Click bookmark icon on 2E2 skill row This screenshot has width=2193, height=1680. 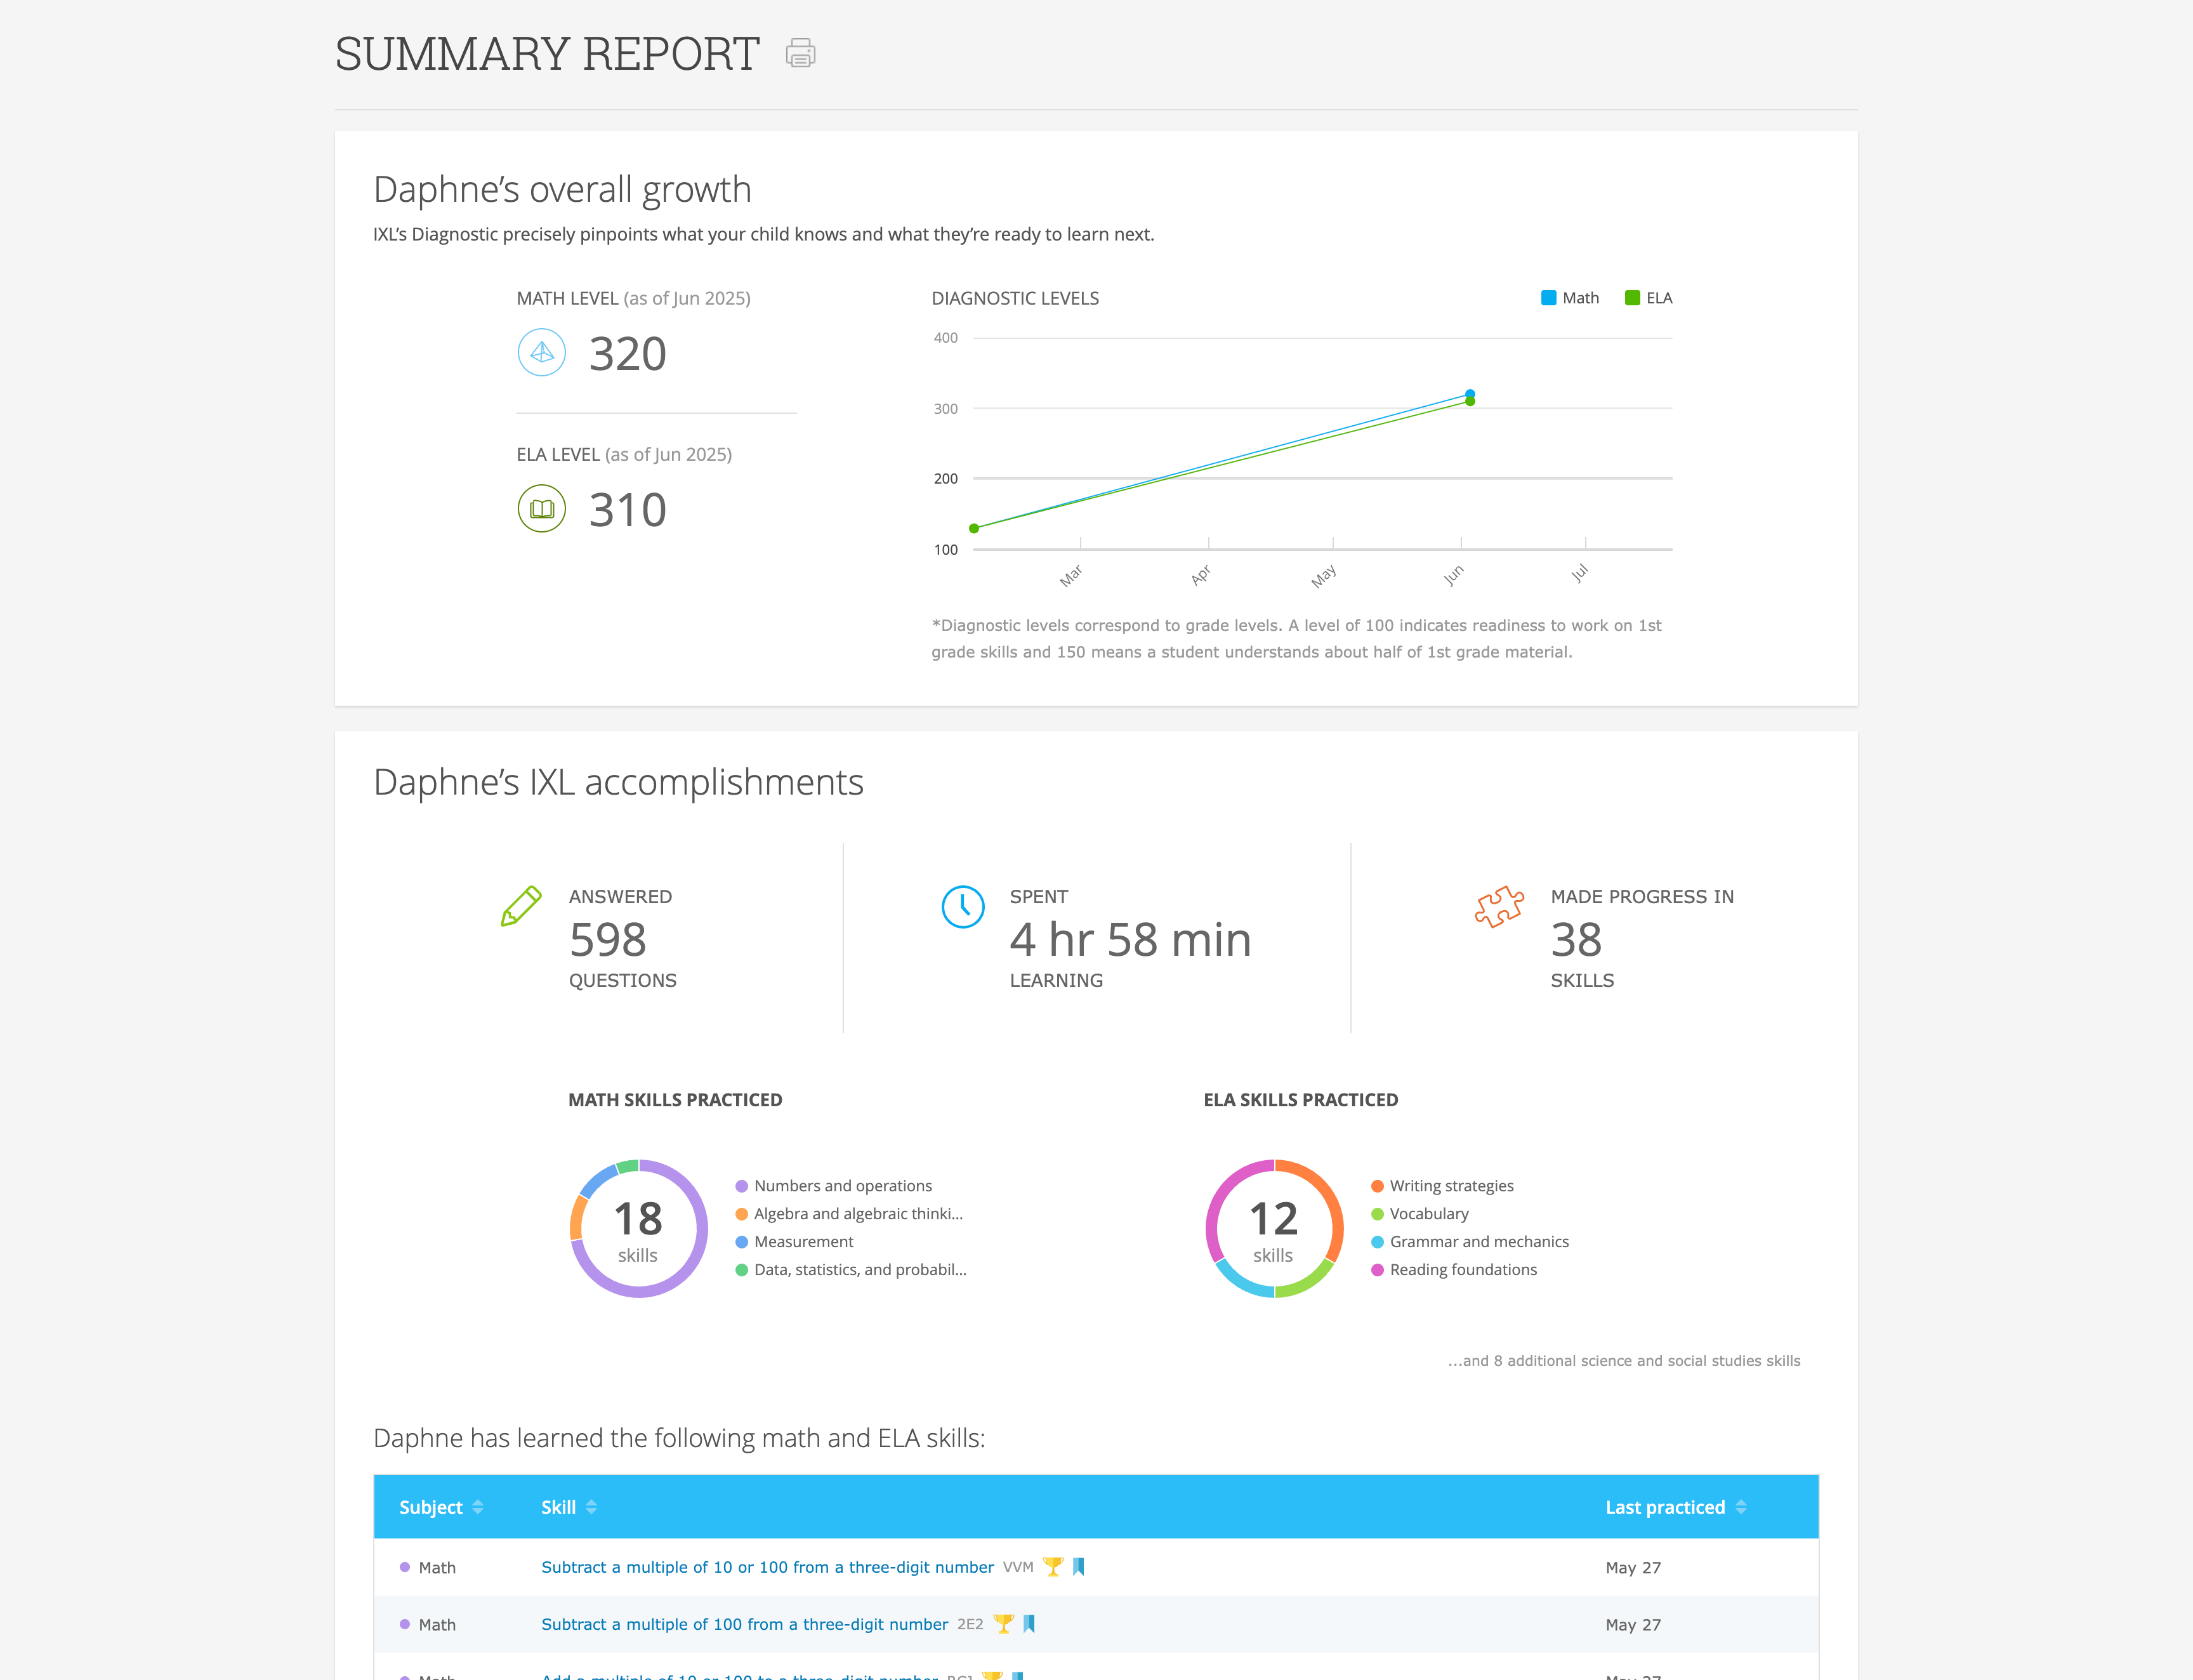tap(1029, 1624)
